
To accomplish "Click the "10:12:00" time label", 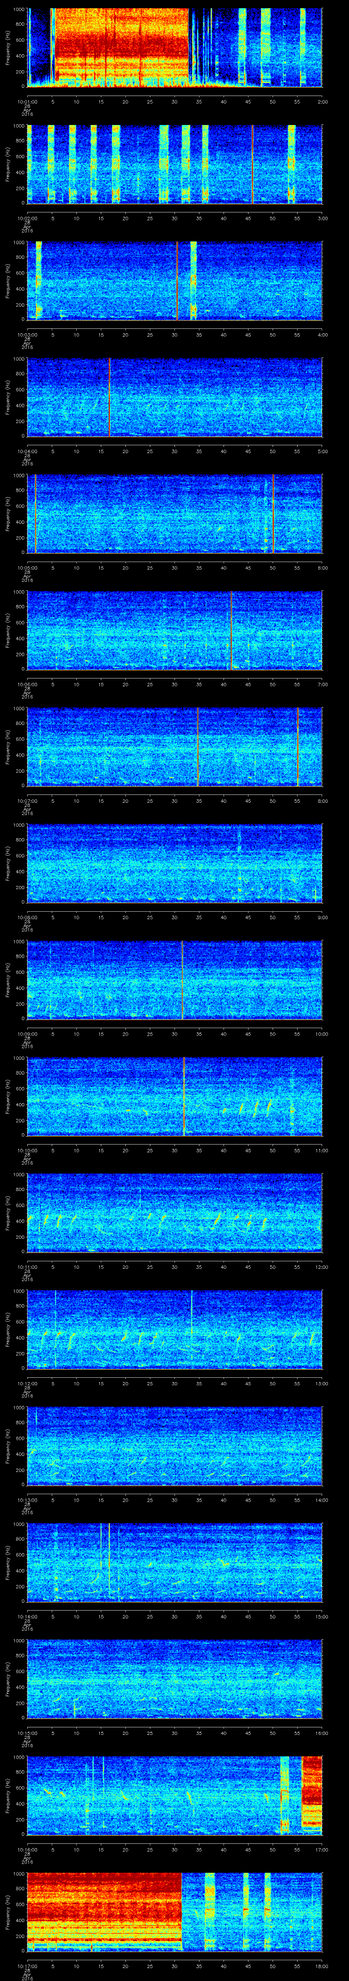I will coord(27,1384).
